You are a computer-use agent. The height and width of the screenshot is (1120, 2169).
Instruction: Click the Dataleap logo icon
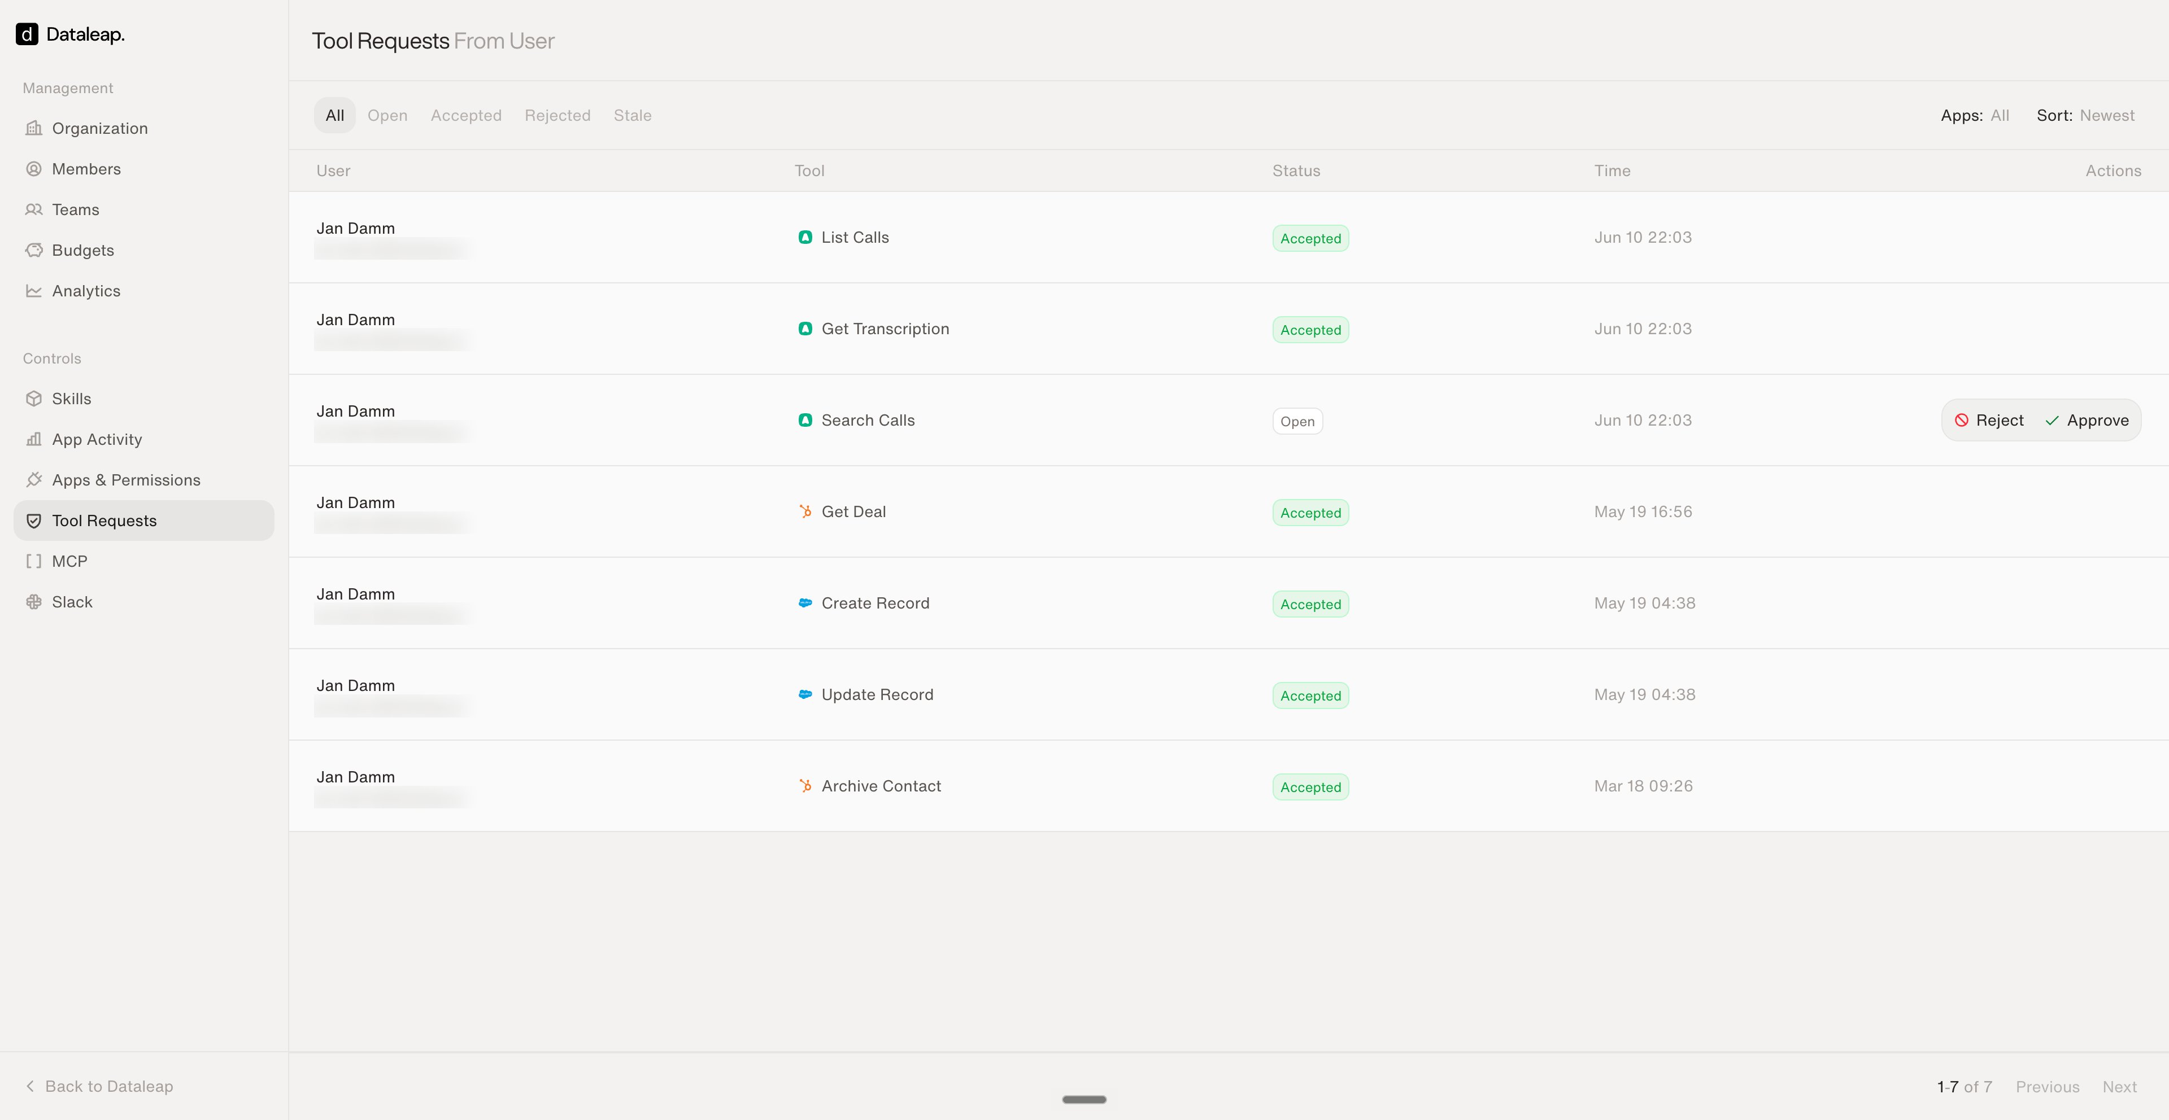click(27, 34)
